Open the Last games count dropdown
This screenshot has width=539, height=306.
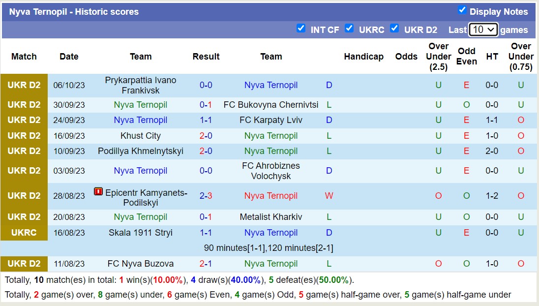[484, 30]
